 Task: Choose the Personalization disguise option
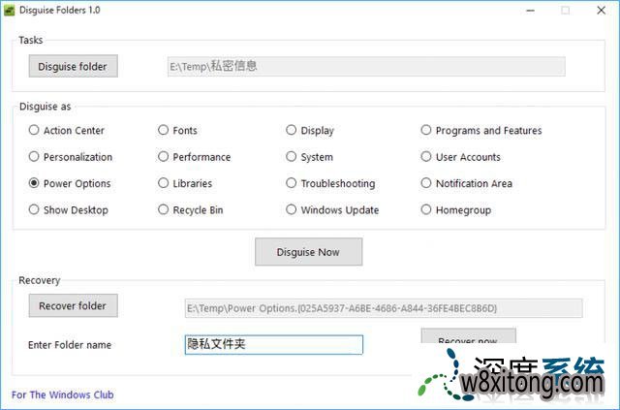pos(34,157)
